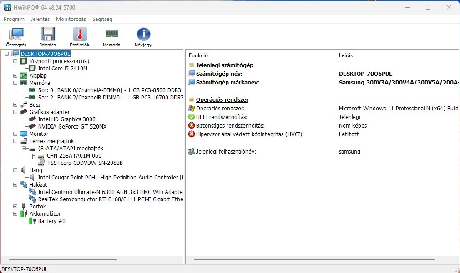This screenshot has height=273, width=460.
Task: Select Intel Core i5-2410M tree item
Action: tap(62, 68)
